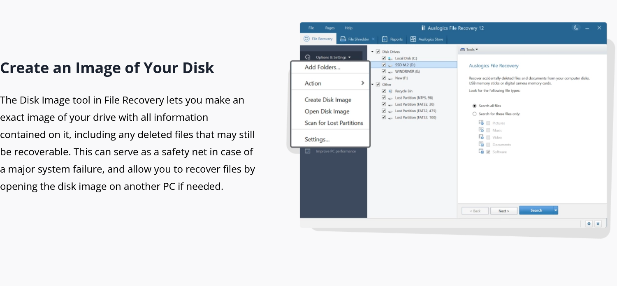Image resolution: width=617 pixels, height=286 pixels.
Task: Uncheck the SSD M.2 (D:) drive
Action: pyautogui.click(x=384, y=65)
